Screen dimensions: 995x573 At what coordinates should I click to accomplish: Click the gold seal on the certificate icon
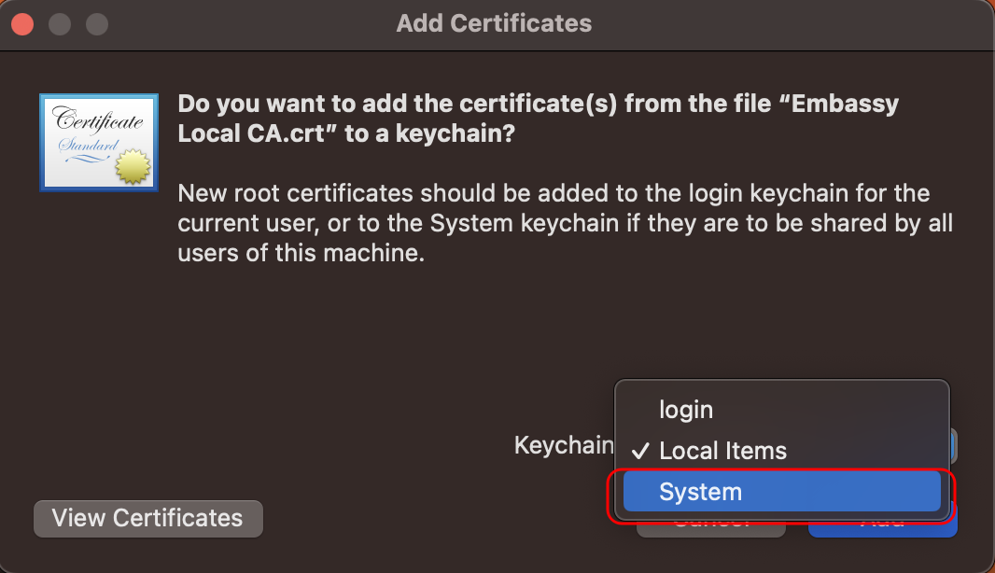133,168
